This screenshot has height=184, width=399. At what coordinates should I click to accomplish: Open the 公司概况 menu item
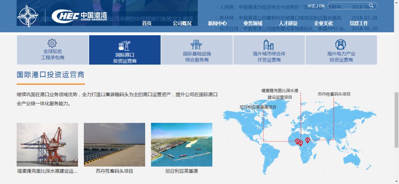tap(182, 24)
